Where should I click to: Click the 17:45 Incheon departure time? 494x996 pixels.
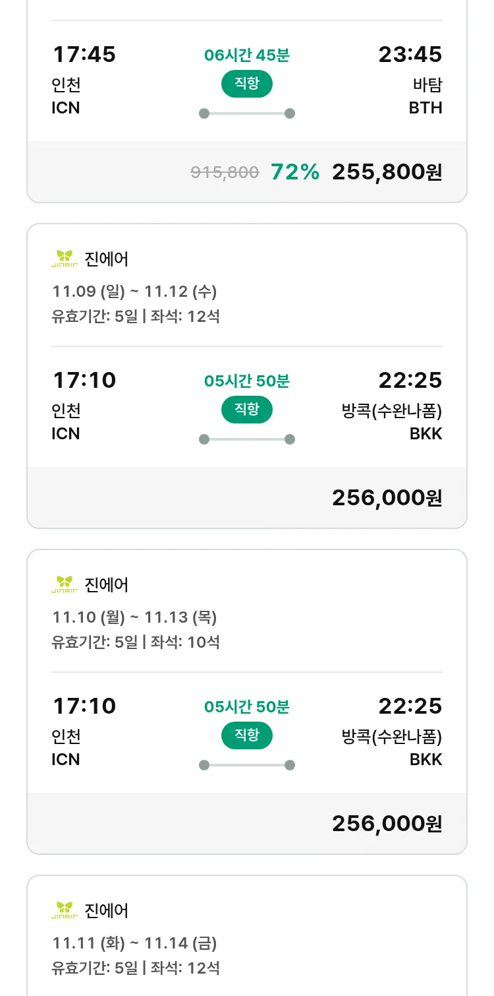(84, 55)
